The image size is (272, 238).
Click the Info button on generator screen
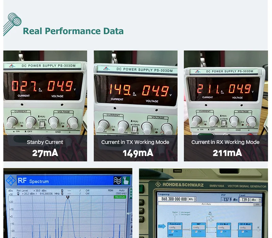(x=258, y=204)
